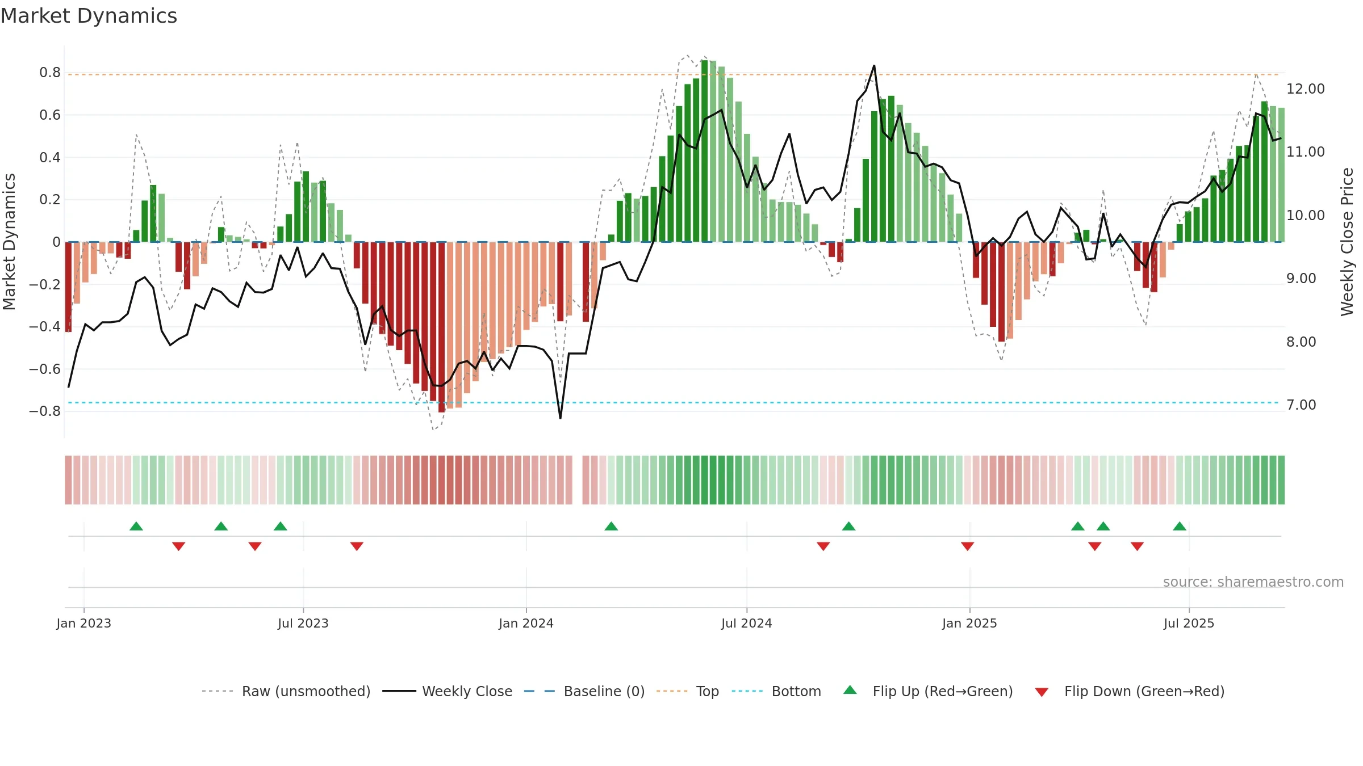Toggle the Bottom legend entry
This screenshot has height=766, width=1363.
tap(776, 691)
